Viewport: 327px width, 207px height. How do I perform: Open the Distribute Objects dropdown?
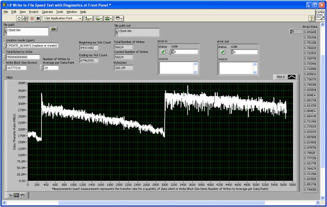(98, 18)
